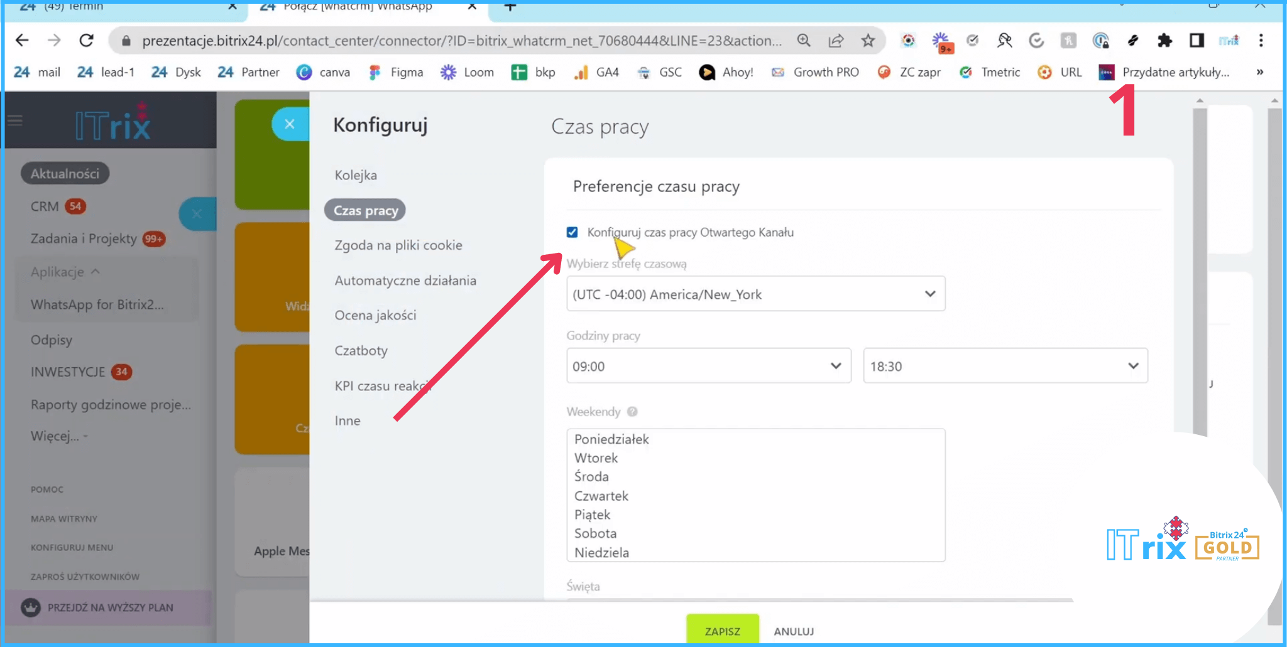Bookmark this page with the star icon

pos(868,41)
